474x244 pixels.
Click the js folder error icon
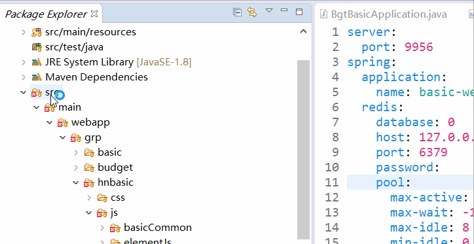click(x=102, y=213)
